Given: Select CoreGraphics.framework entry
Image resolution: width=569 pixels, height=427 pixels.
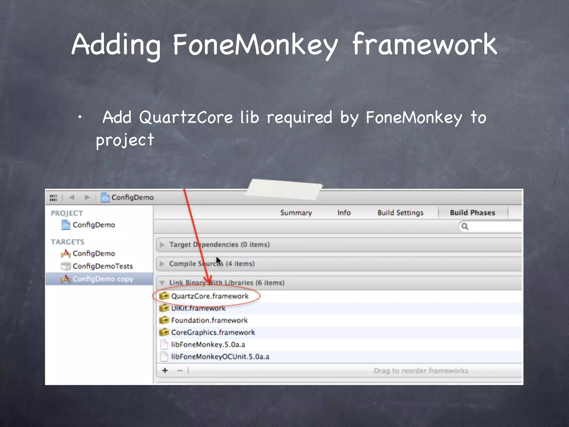Looking at the screenshot, I should 213,332.
